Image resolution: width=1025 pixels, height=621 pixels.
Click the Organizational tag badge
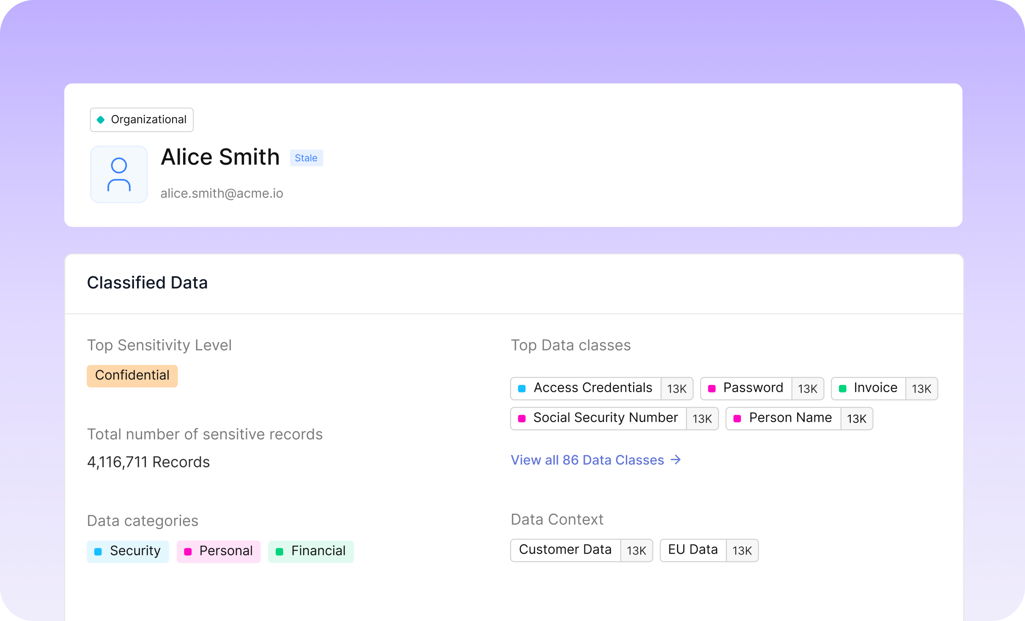click(142, 120)
